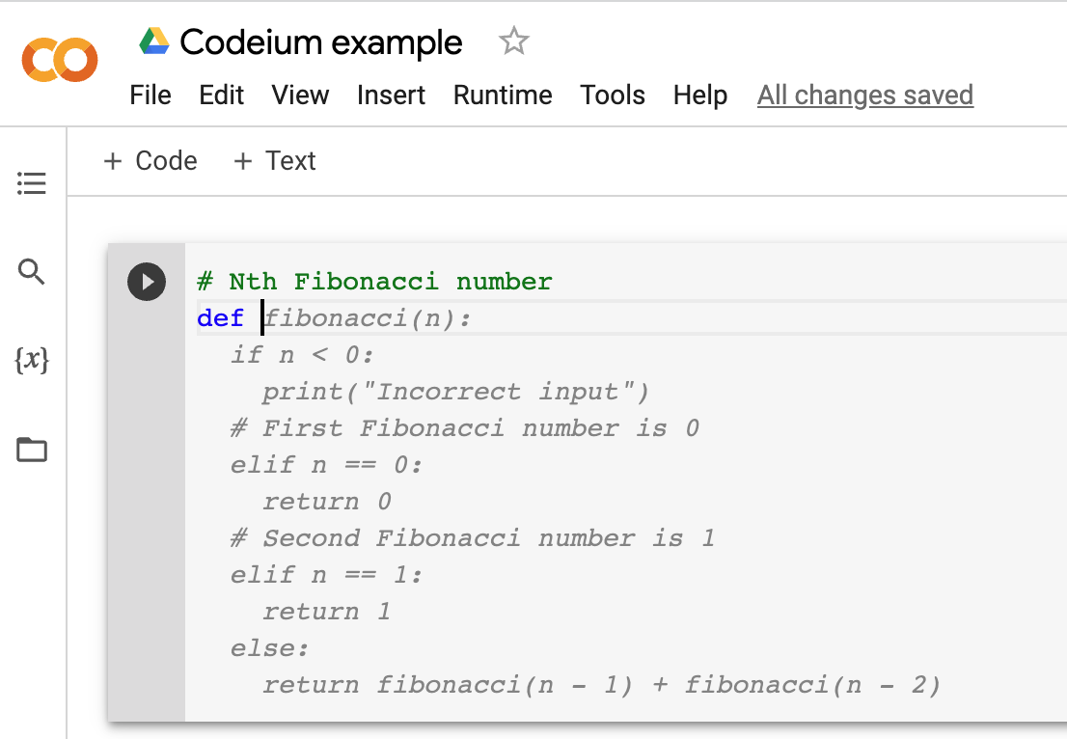Click the All changes saved link

[865, 96]
